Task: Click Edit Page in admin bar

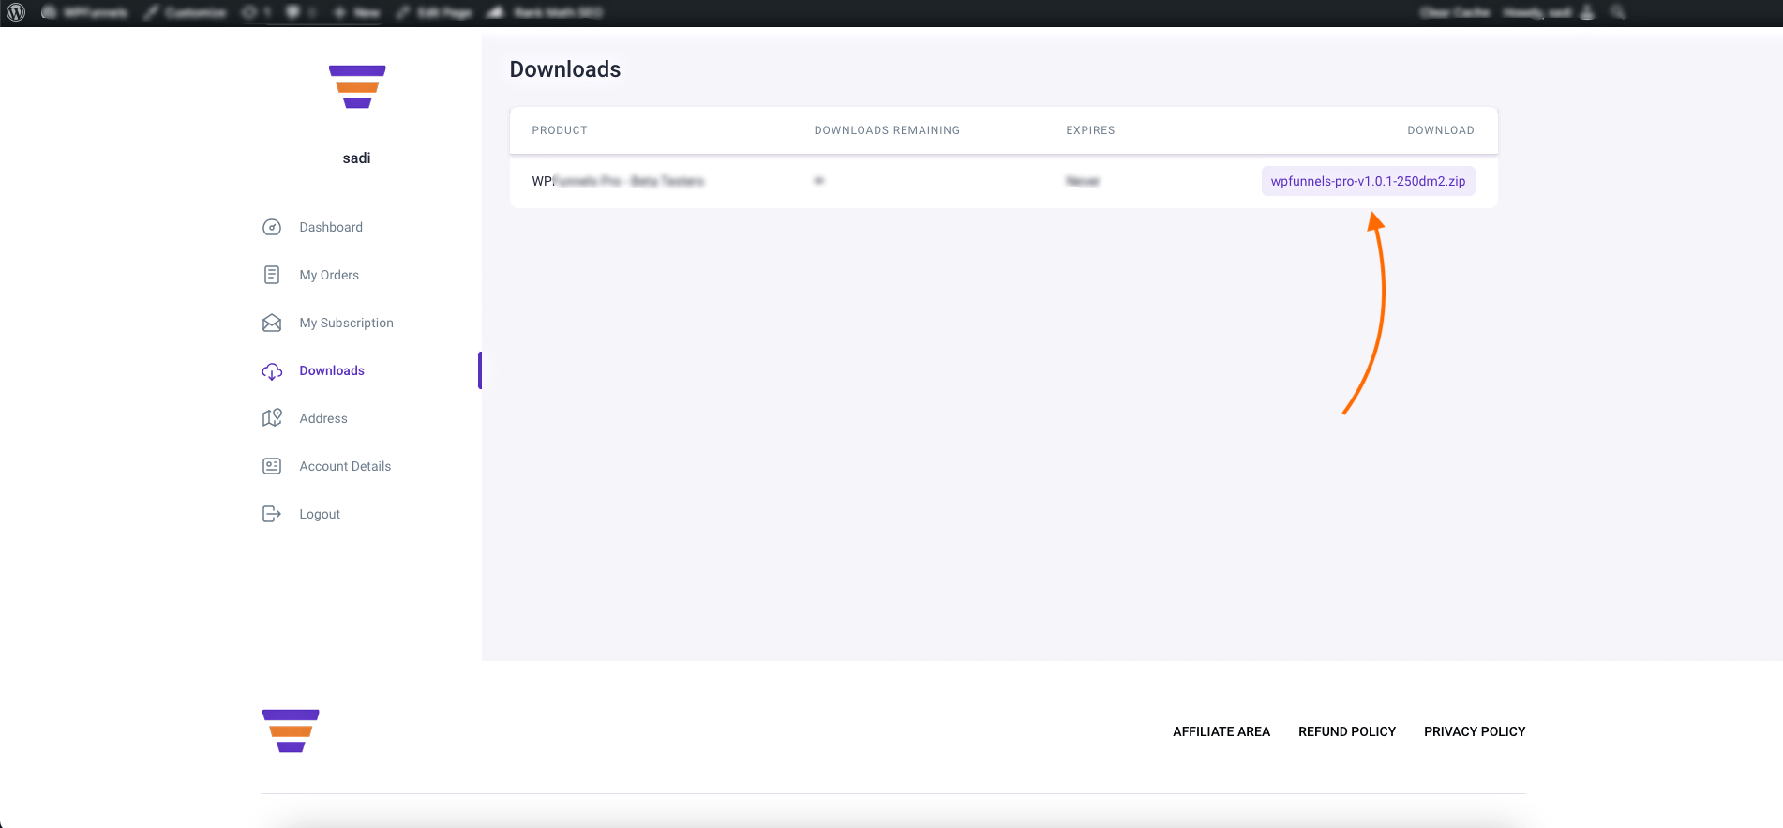Action: (435, 12)
